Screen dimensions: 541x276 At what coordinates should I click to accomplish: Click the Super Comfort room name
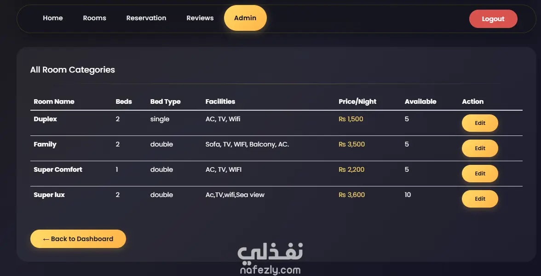click(x=58, y=169)
